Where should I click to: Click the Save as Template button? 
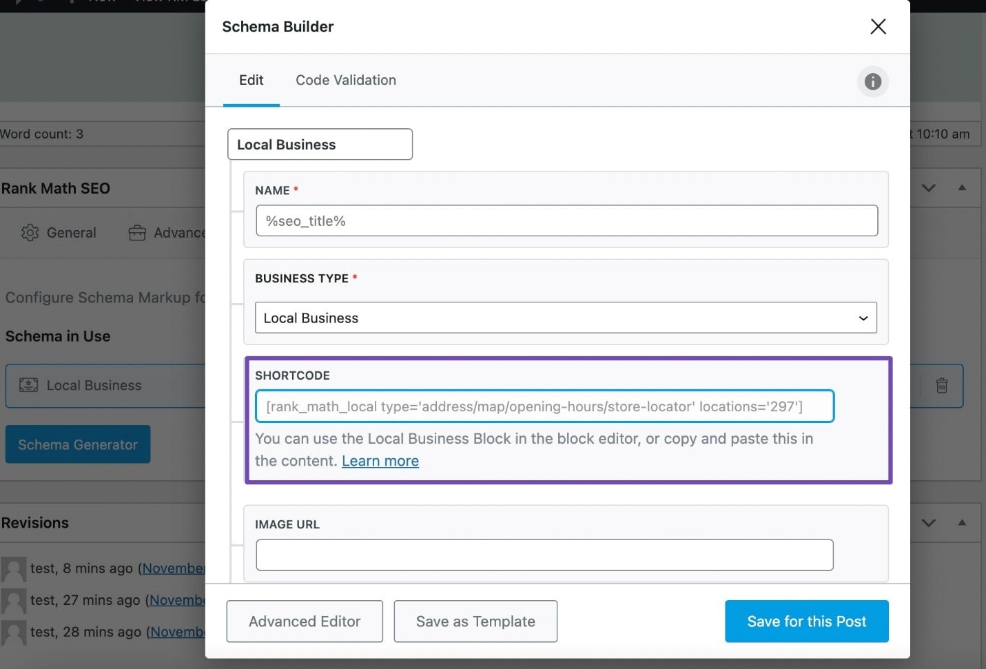[x=475, y=621]
